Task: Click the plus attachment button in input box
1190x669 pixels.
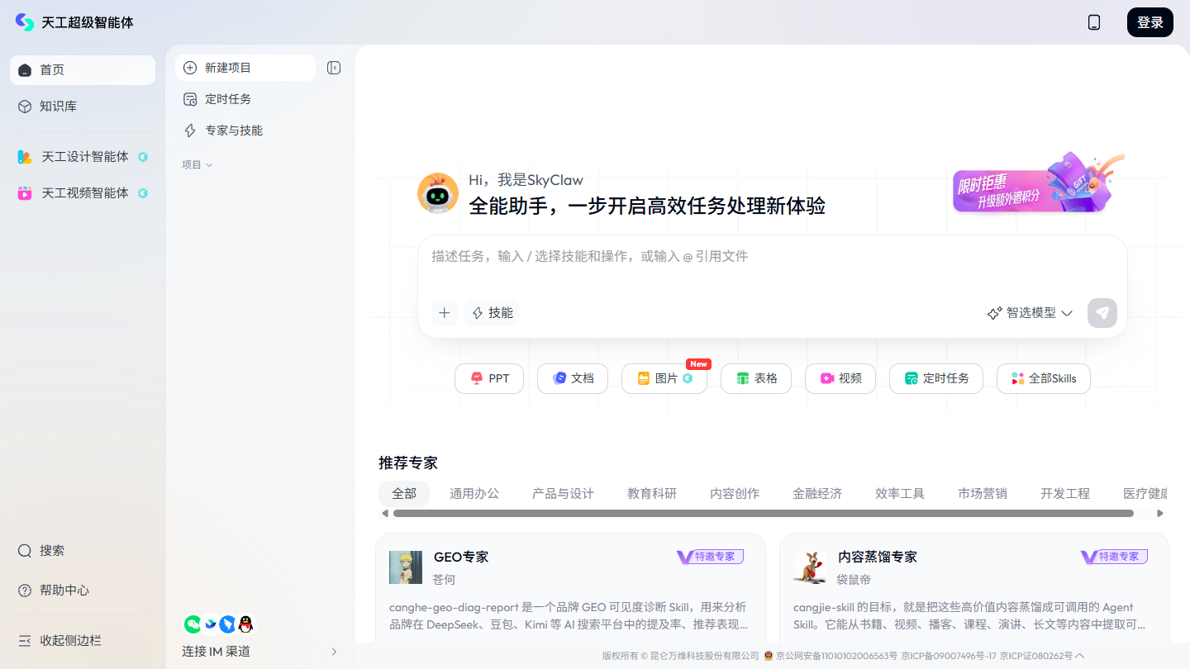Action: [x=445, y=313]
